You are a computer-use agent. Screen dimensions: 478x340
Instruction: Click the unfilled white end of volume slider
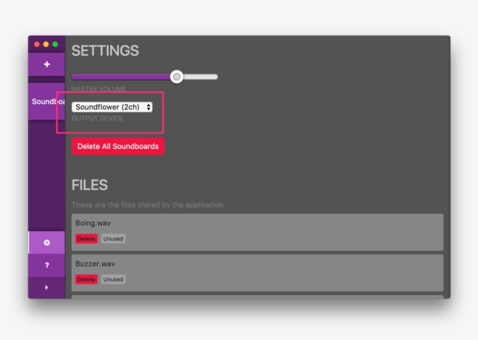201,77
